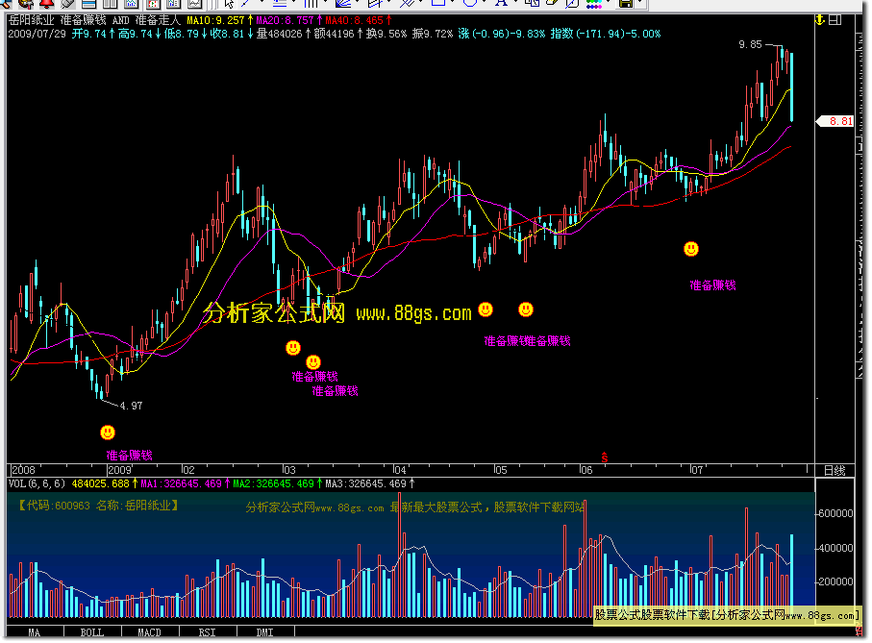The width and height of the screenshot is (872, 643).
Task: Click the MA1:326645.469 volume value
Action: [182, 484]
